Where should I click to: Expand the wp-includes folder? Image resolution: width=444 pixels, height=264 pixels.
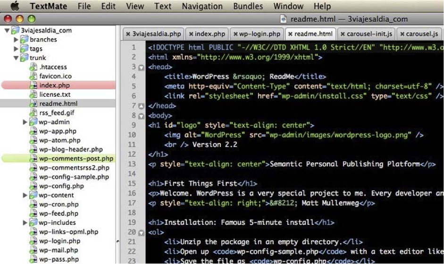(x=25, y=222)
